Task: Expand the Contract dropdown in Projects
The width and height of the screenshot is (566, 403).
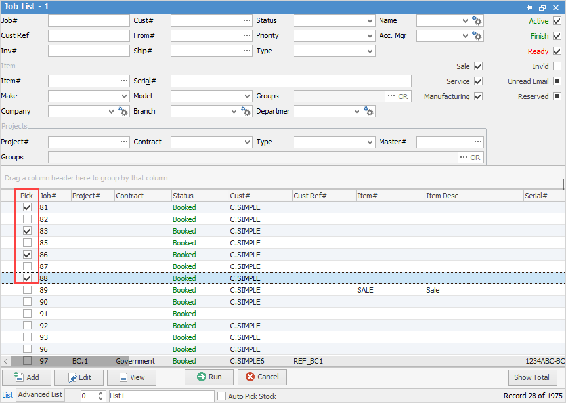Action: [x=247, y=142]
